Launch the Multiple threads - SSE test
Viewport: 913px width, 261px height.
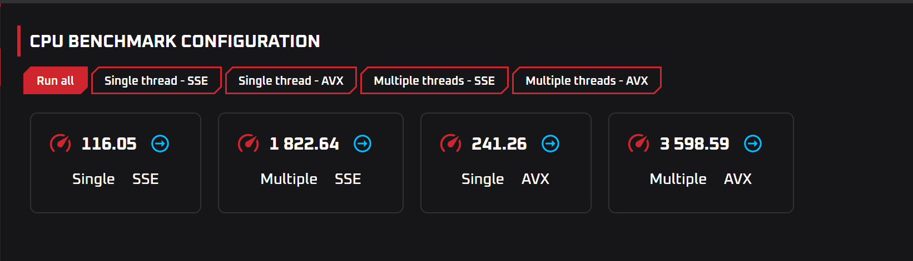coord(434,81)
